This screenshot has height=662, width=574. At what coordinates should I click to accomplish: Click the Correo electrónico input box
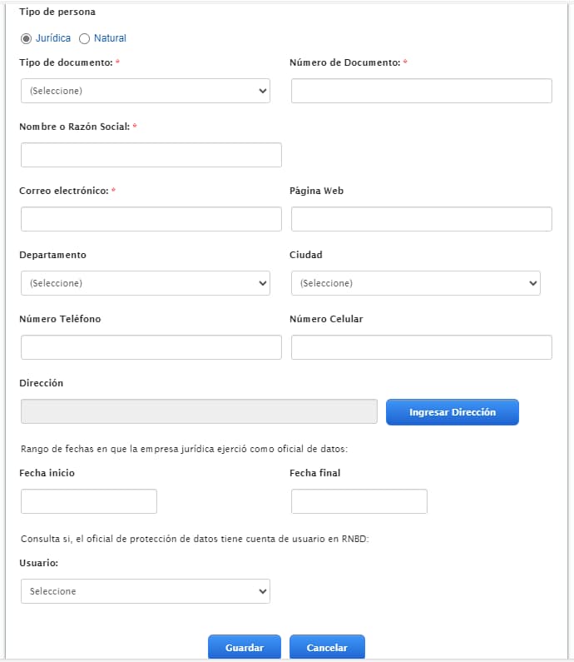(x=151, y=219)
